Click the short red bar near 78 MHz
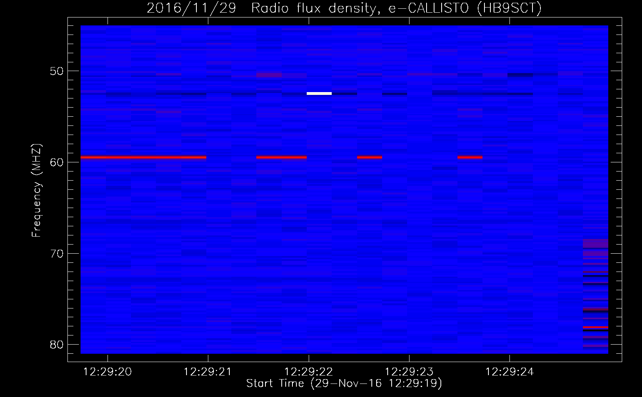Screen dimensions: 642x397 (x=596, y=327)
